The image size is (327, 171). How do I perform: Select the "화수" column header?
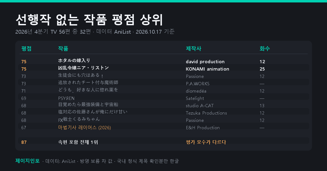[x=265, y=49]
